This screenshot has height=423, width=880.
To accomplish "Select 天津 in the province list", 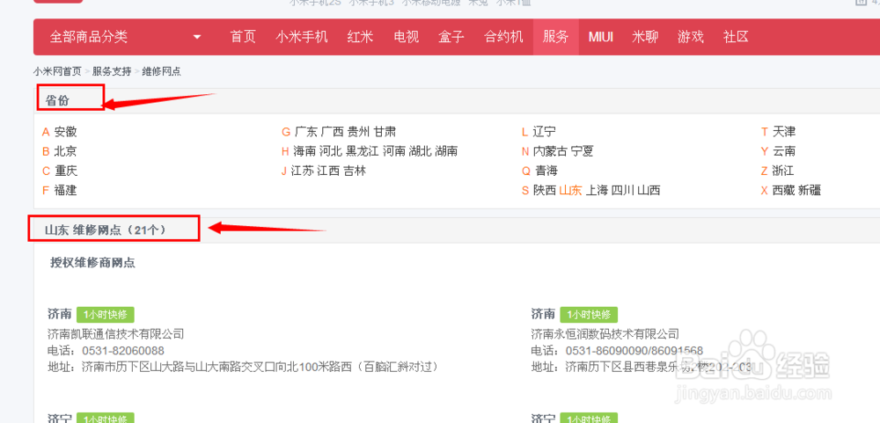I will click(784, 132).
